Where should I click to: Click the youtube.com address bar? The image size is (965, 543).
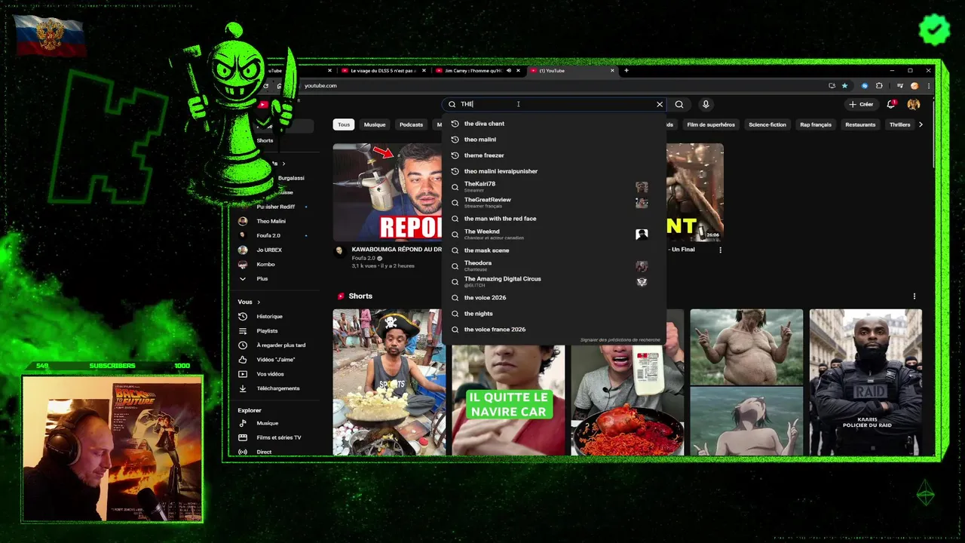pos(558,86)
